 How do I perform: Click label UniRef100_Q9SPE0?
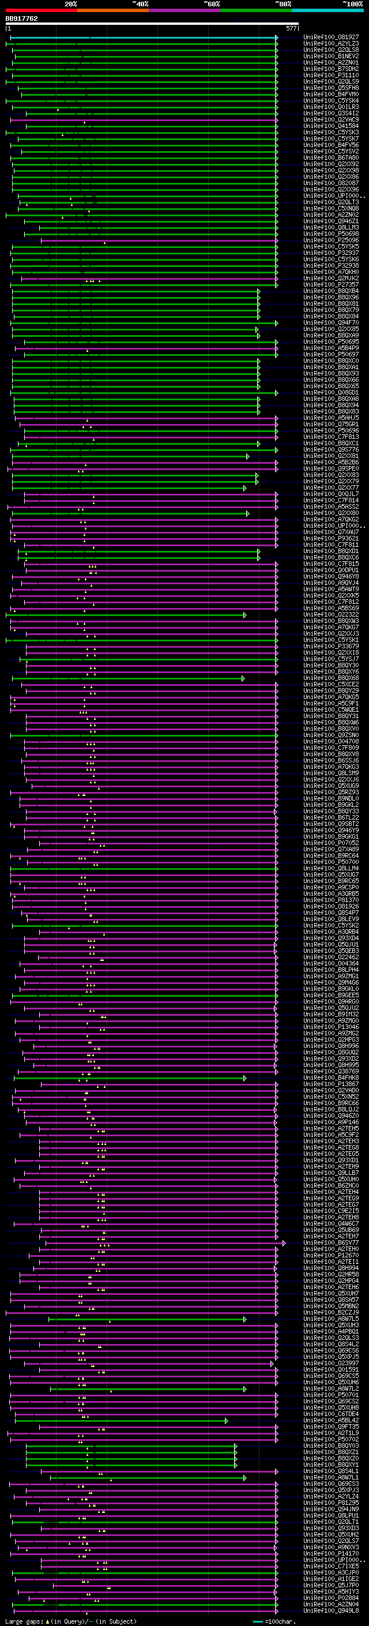[x=331, y=469]
